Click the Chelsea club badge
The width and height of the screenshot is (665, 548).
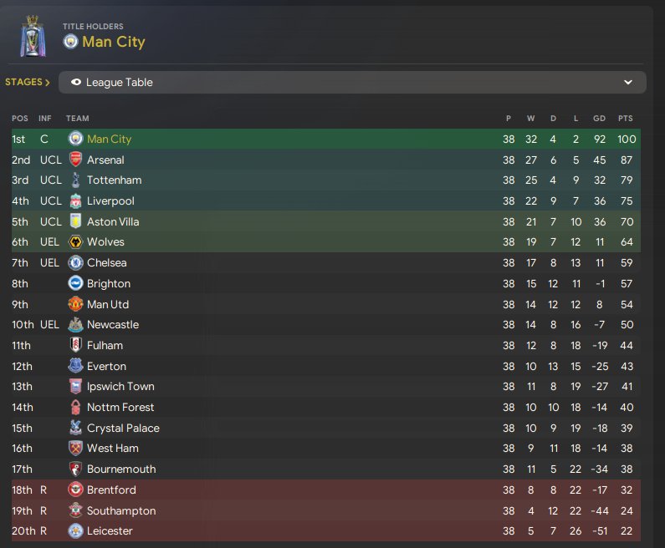(75, 263)
